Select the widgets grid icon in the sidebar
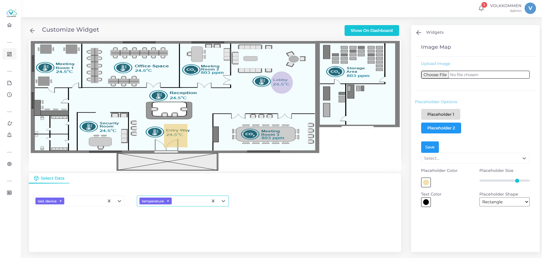542x258 pixels. click(9, 54)
